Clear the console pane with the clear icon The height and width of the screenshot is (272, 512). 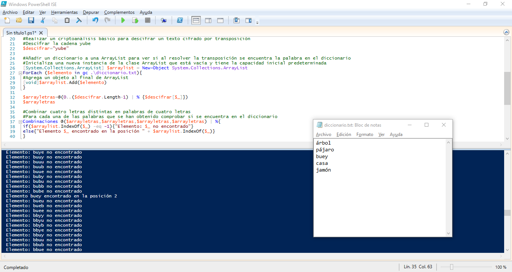79,20
